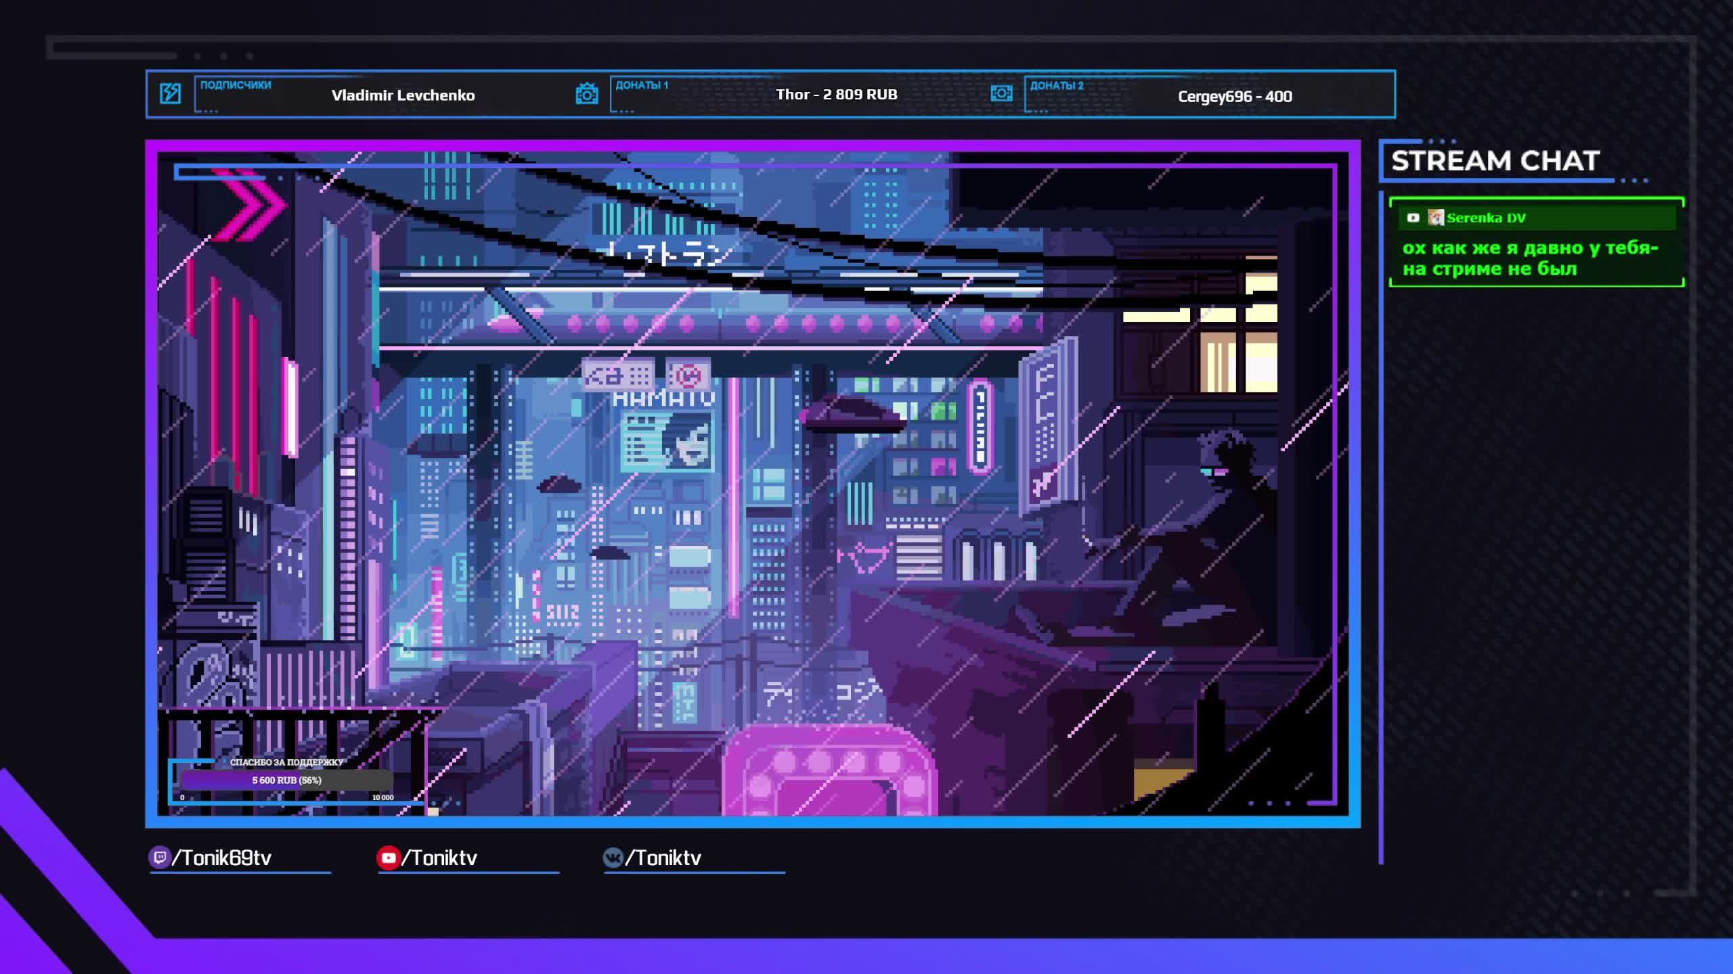1733x974 pixels.
Task: Click the camera icon before ДОНАТЫ 1
Action: click(586, 93)
